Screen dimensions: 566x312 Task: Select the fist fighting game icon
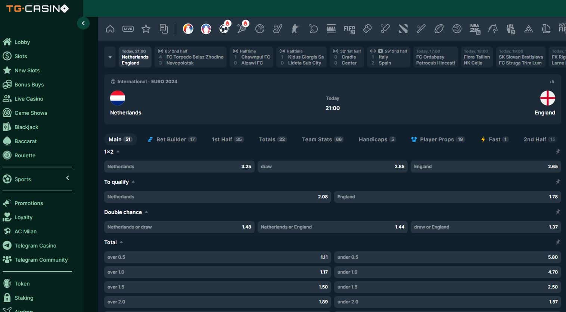(511, 29)
